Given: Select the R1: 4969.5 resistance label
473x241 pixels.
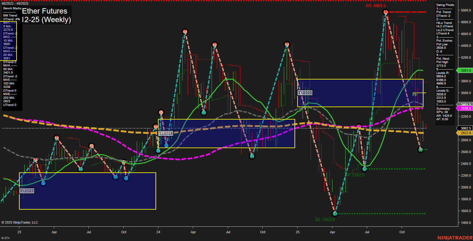Looking at the screenshot, I should click(375, 6).
